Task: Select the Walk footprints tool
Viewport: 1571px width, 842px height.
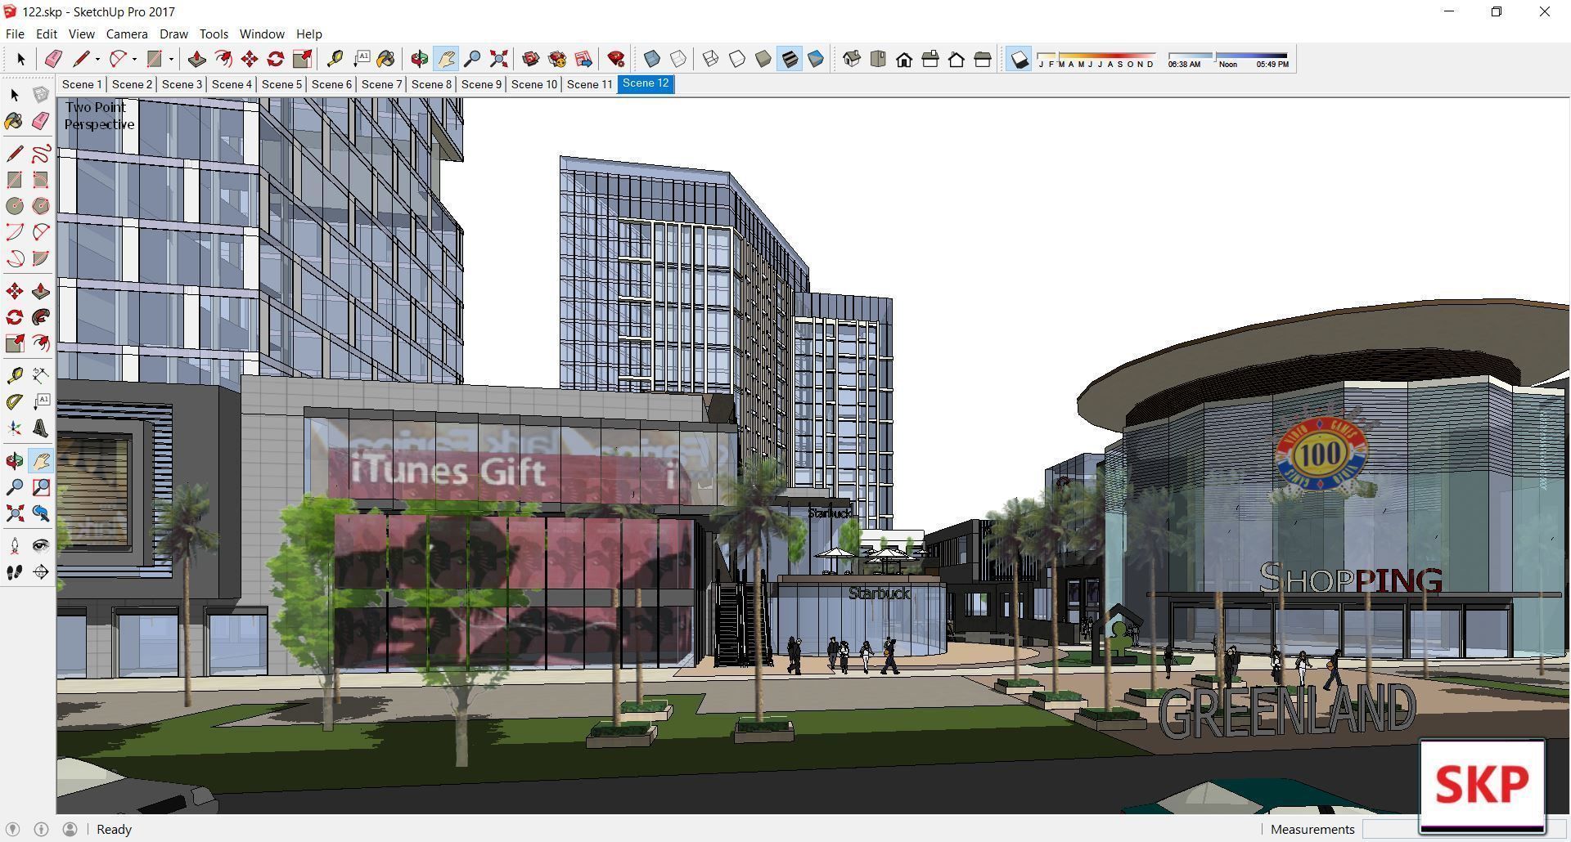Action: 15,572
